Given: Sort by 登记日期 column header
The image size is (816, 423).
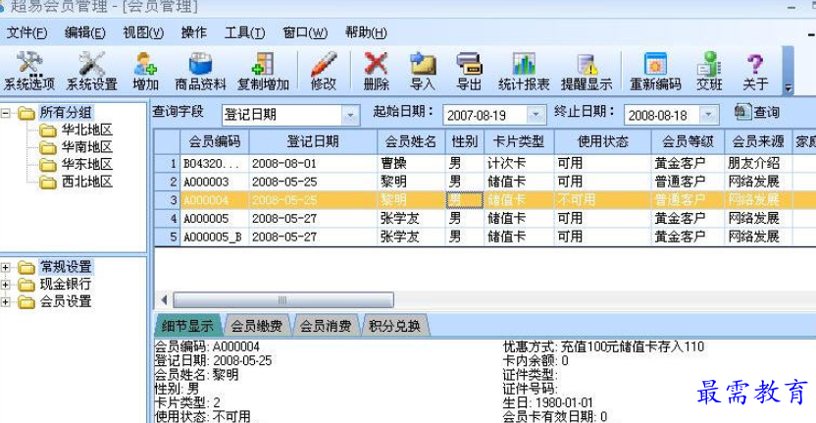Looking at the screenshot, I should [313, 141].
